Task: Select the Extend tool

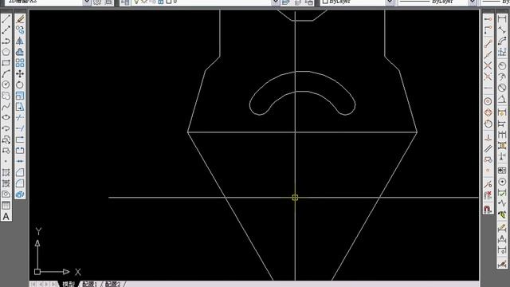Action: (20, 128)
